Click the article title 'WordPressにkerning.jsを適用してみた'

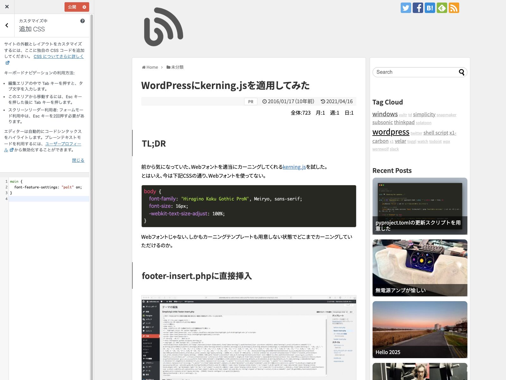(x=225, y=85)
